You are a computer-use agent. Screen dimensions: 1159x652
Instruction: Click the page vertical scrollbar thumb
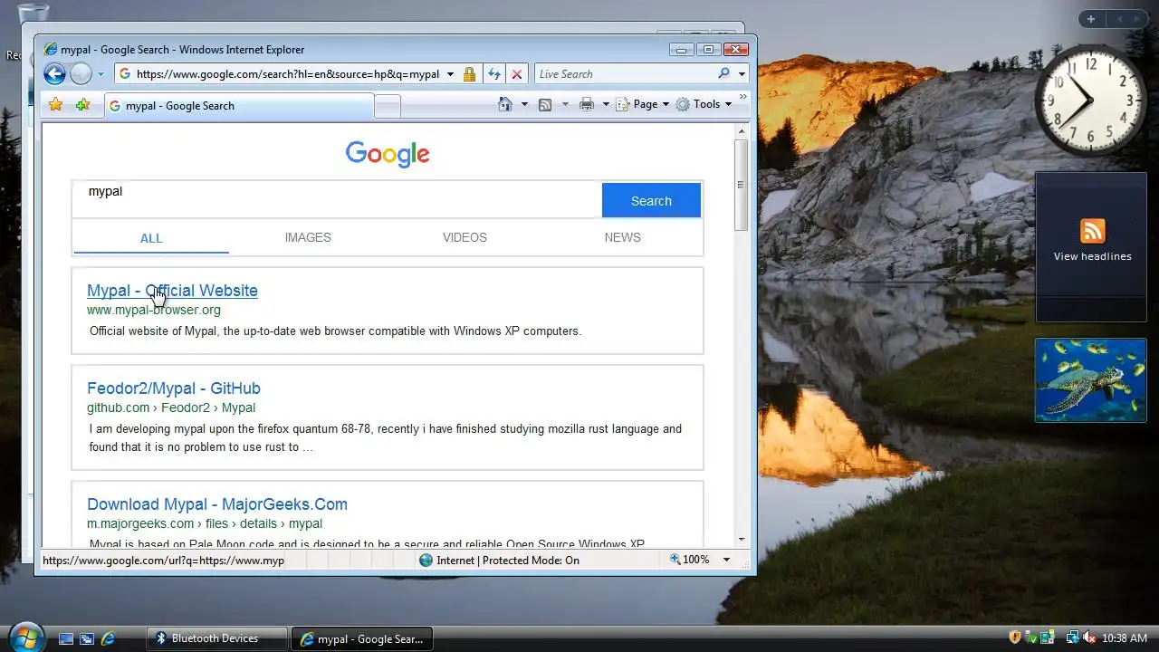[741, 185]
